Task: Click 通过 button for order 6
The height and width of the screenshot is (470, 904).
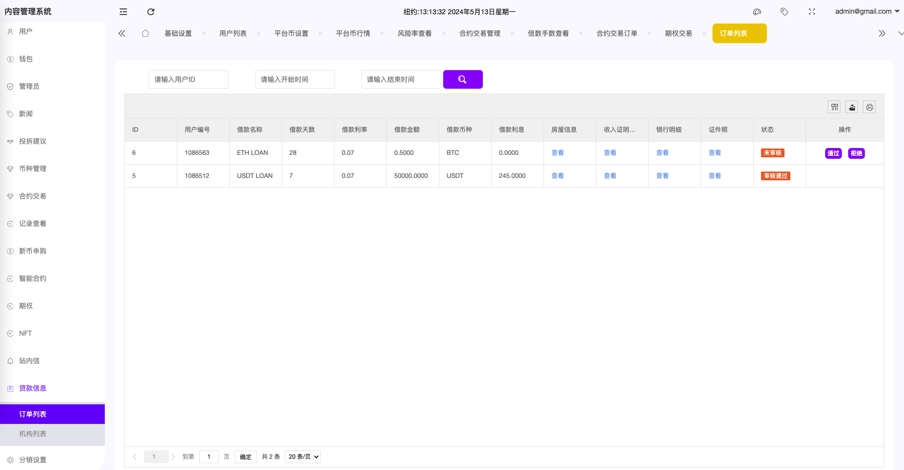Action: click(x=833, y=153)
